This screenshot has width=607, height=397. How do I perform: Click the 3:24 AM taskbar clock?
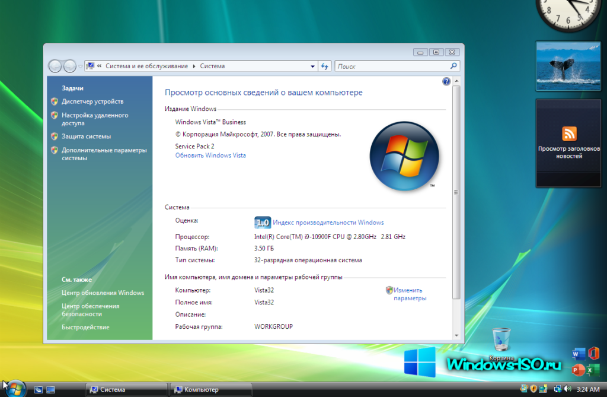point(587,389)
